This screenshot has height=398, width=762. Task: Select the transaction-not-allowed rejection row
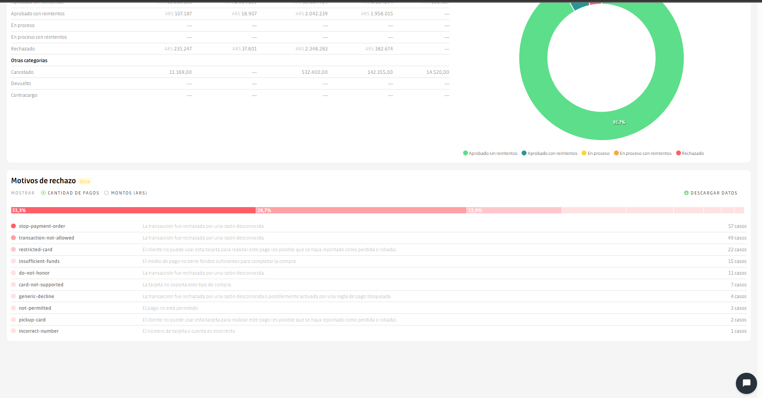46,238
